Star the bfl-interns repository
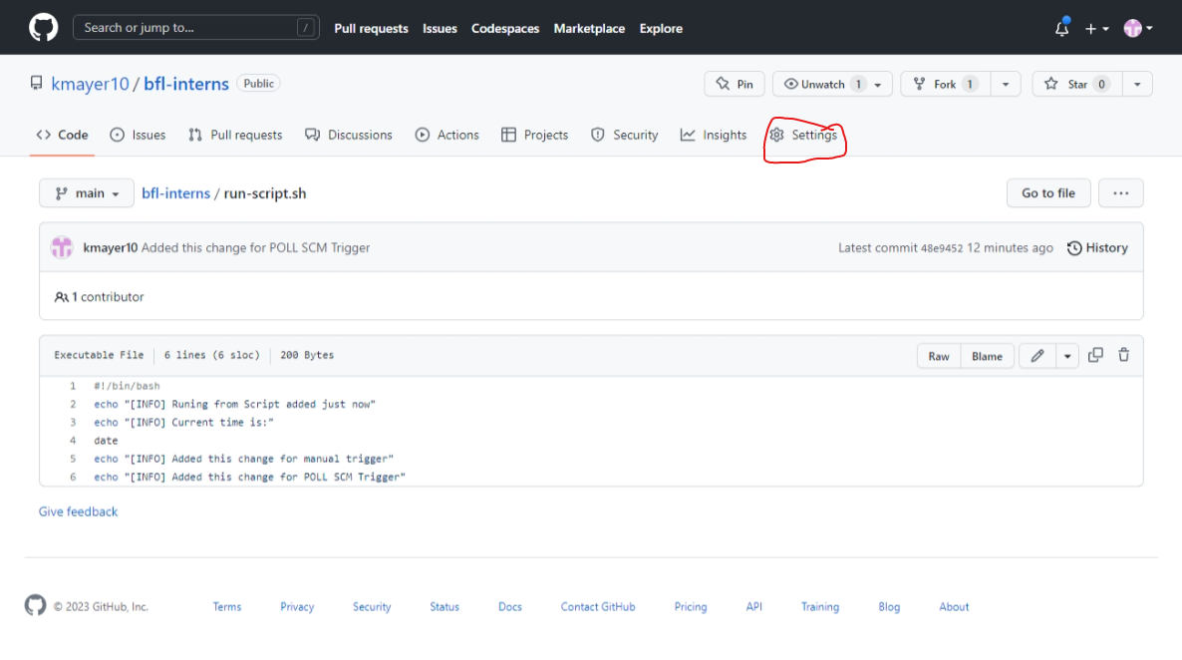The width and height of the screenshot is (1182, 660). click(x=1075, y=84)
